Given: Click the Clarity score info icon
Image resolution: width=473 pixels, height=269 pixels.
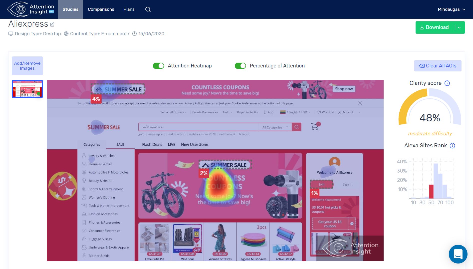Looking at the screenshot, I should point(447,83).
